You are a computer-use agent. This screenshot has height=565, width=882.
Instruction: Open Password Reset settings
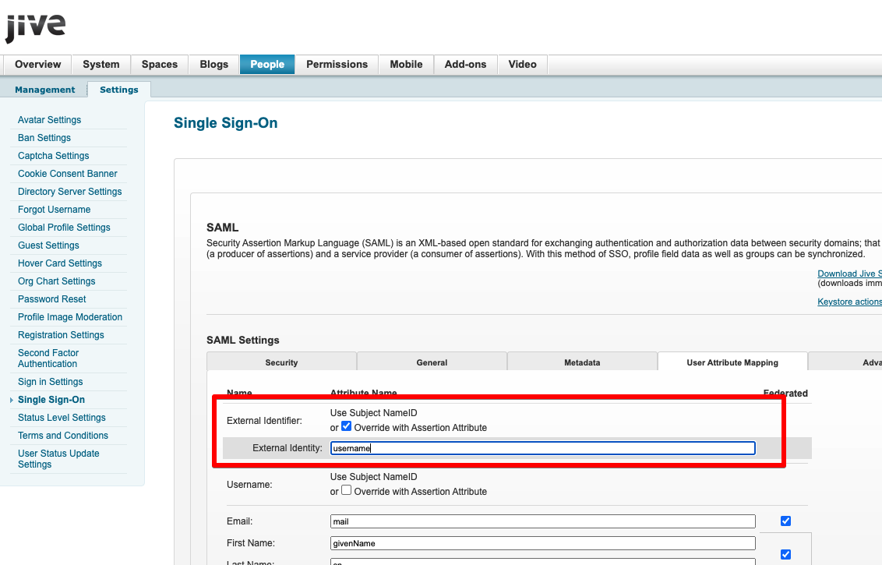(x=51, y=300)
